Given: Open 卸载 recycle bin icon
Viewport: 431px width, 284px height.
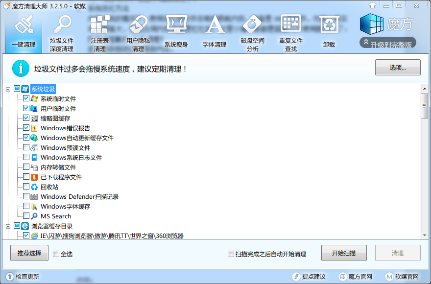Looking at the screenshot, I should pyautogui.click(x=329, y=24).
